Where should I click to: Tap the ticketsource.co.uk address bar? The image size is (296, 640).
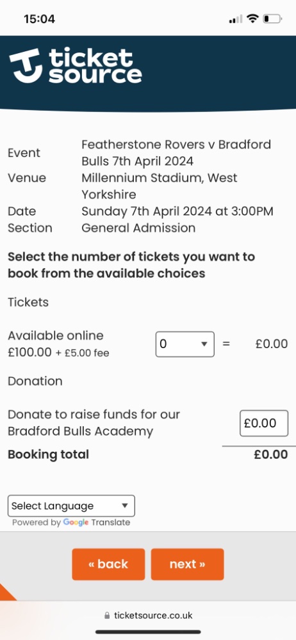click(x=148, y=616)
